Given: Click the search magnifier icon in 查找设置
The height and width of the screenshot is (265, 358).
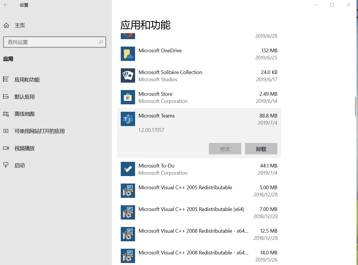Looking at the screenshot, I should click(x=101, y=42).
